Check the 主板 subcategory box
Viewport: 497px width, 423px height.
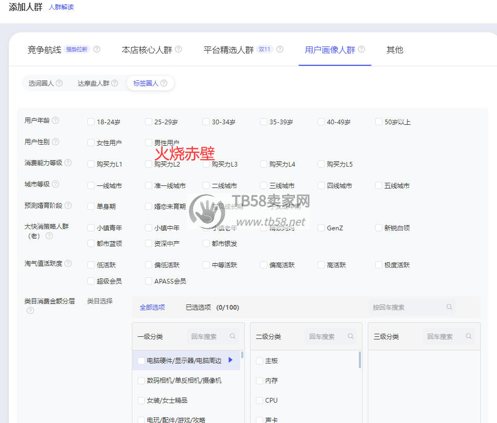(x=259, y=361)
